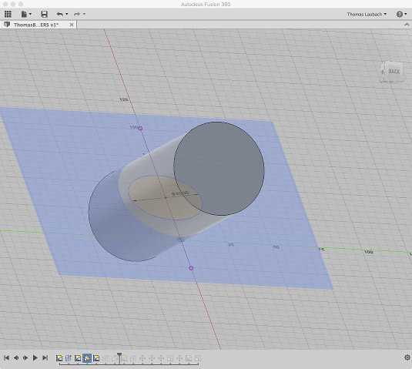The width and height of the screenshot is (412, 369).
Task: Click the Redo arrow
Action: (77, 14)
